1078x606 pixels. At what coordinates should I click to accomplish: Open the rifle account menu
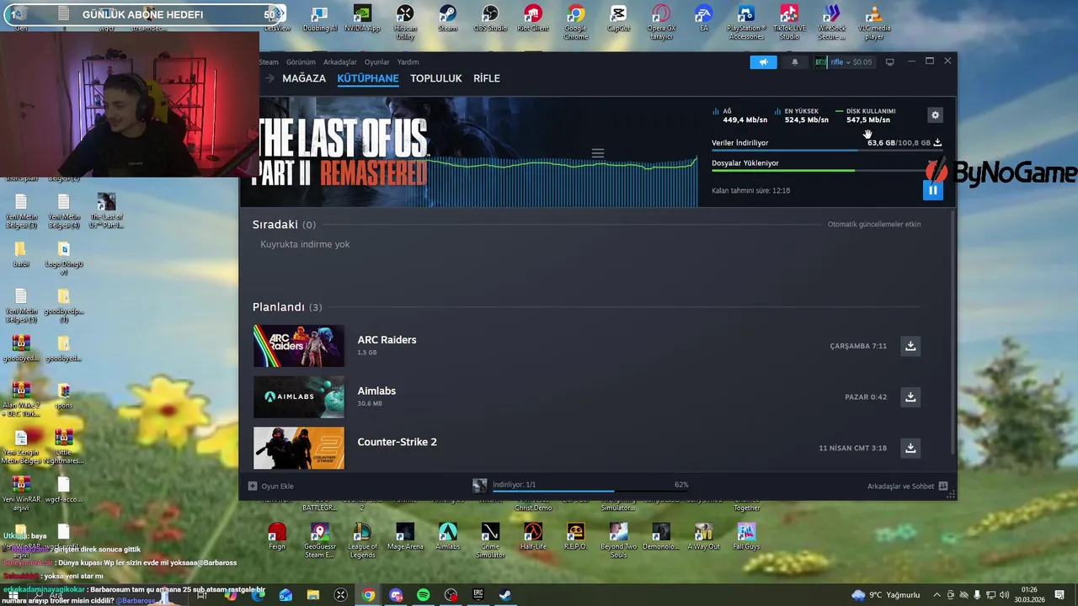pyautogui.click(x=844, y=61)
